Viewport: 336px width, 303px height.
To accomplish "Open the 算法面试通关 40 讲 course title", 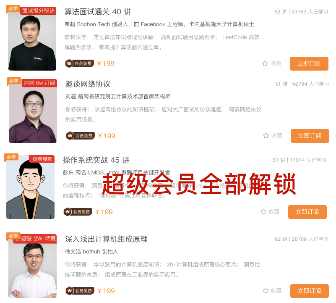I will coord(98,12).
